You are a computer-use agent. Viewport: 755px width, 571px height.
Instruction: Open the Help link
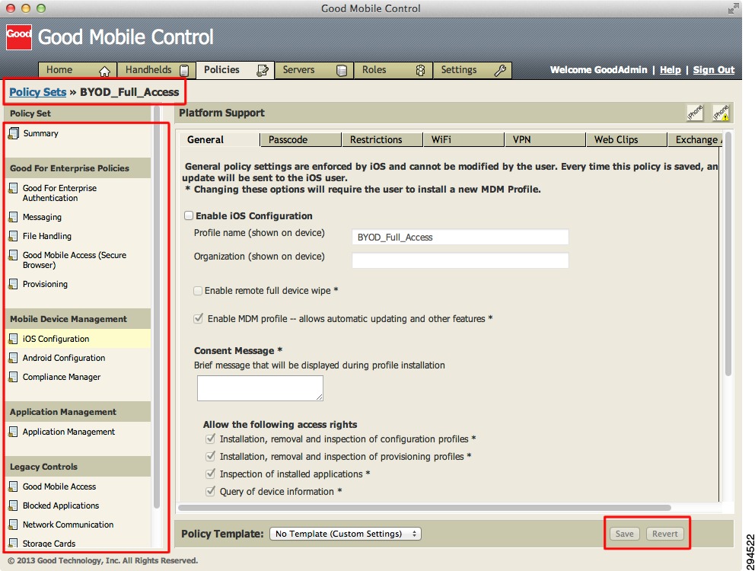(671, 70)
